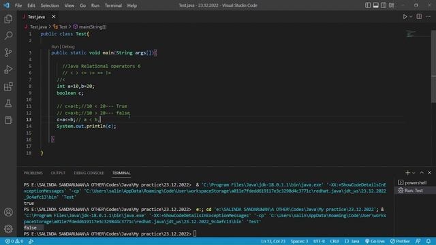Change end of line sequence CRLF
This screenshot has height=245, width=436.
(334, 241)
